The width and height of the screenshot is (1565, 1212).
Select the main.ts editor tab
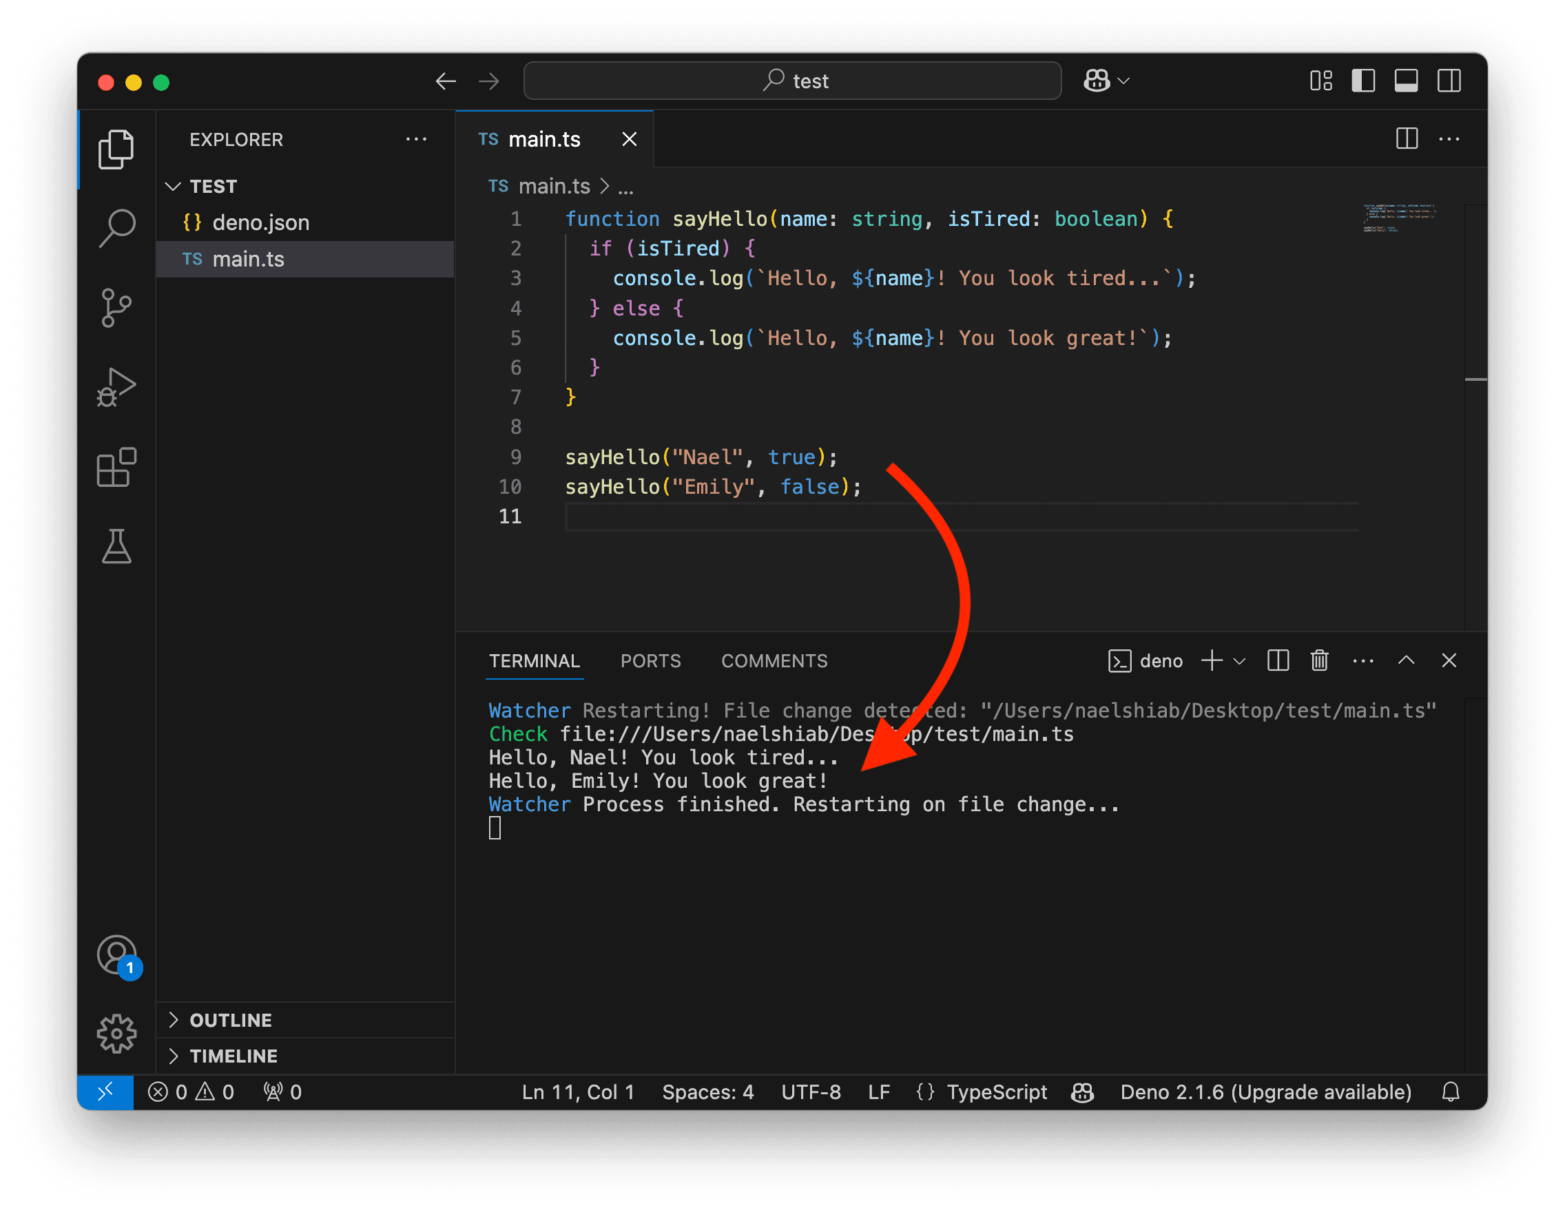click(x=555, y=139)
